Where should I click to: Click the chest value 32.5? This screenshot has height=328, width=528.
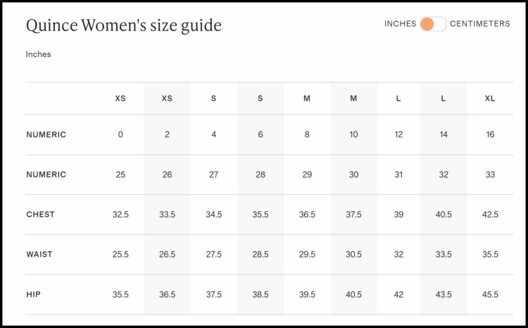pyautogui.click(x=120, y=215)
